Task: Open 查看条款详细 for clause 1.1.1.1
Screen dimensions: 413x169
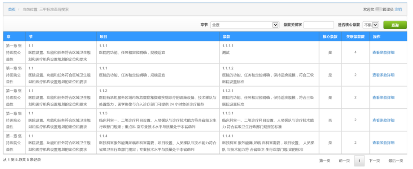Action: tap(383, 52)
